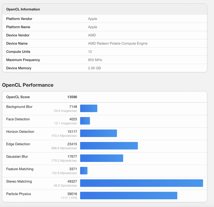
Task: Click the Feature Matching score '3371'
Action: (x=73, y=169)
